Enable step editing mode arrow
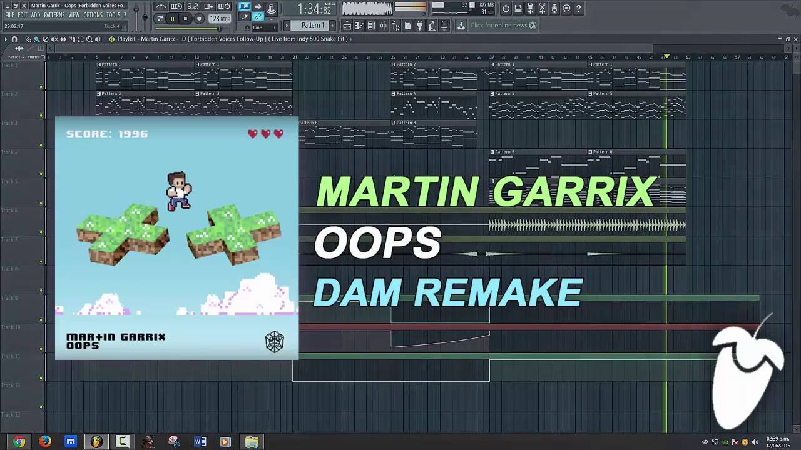This screenshot has height=450, width=801. click(x=258, y=6)
